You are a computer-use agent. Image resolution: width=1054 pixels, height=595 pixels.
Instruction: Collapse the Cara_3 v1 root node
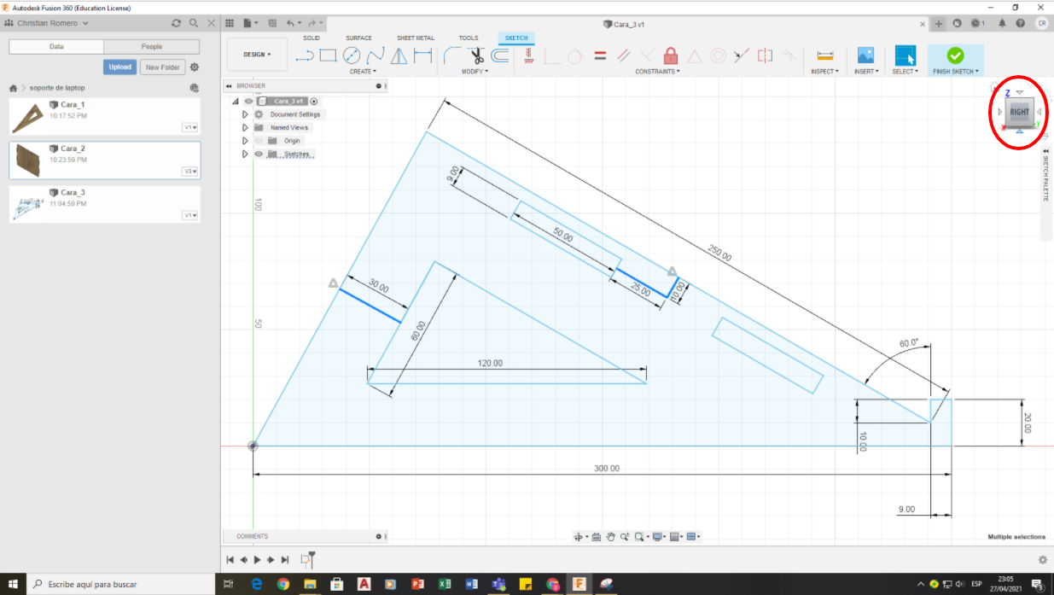point(236,101)
